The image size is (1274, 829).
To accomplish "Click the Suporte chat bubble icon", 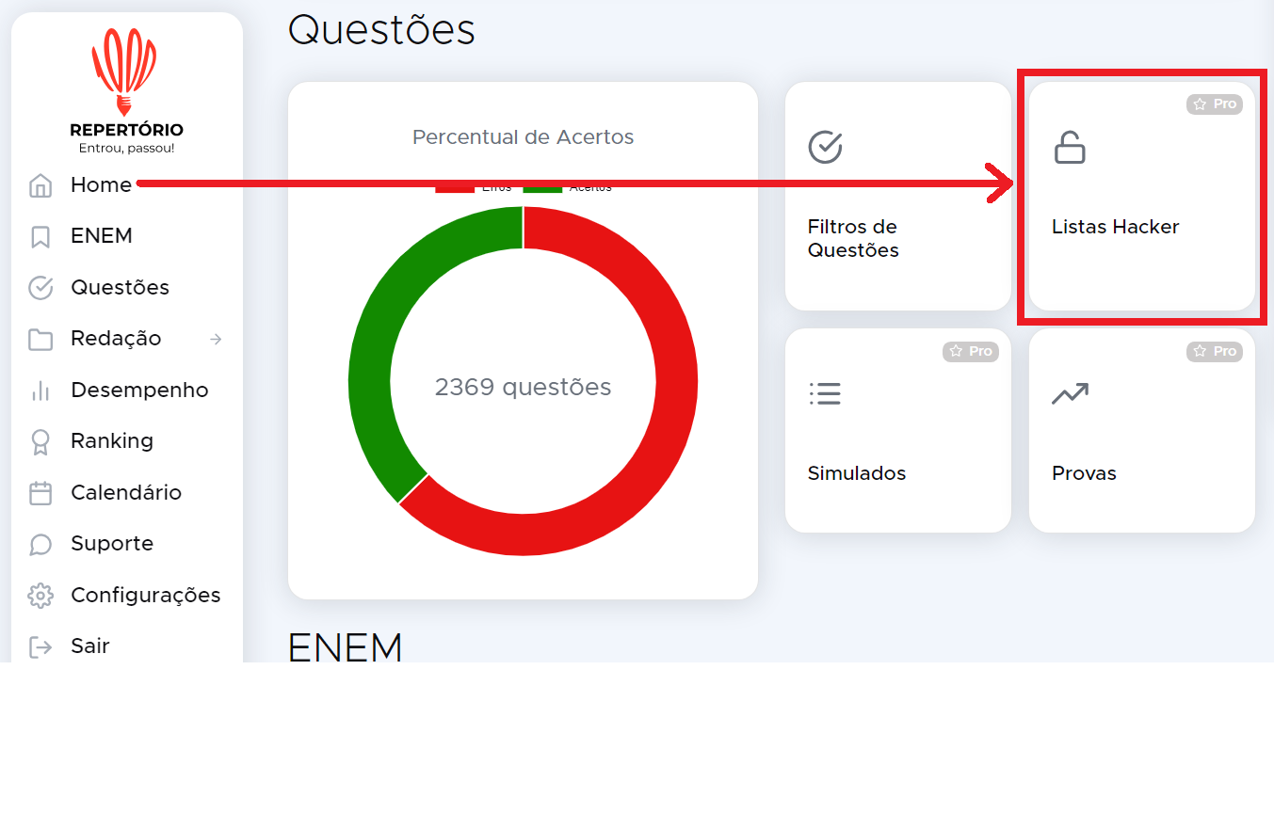I will [x=40, y=544].
